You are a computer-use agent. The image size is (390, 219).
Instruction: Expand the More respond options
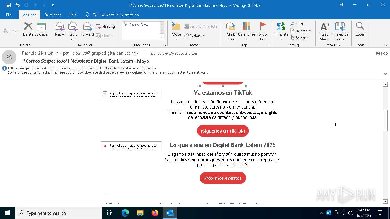pyautogui.click(x=105, y=36)
